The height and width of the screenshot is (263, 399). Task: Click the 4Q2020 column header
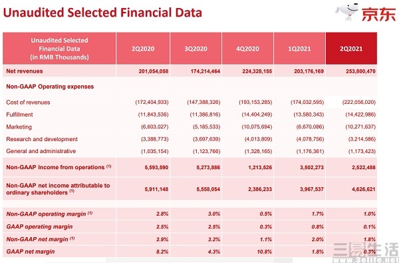coord(247,49)
